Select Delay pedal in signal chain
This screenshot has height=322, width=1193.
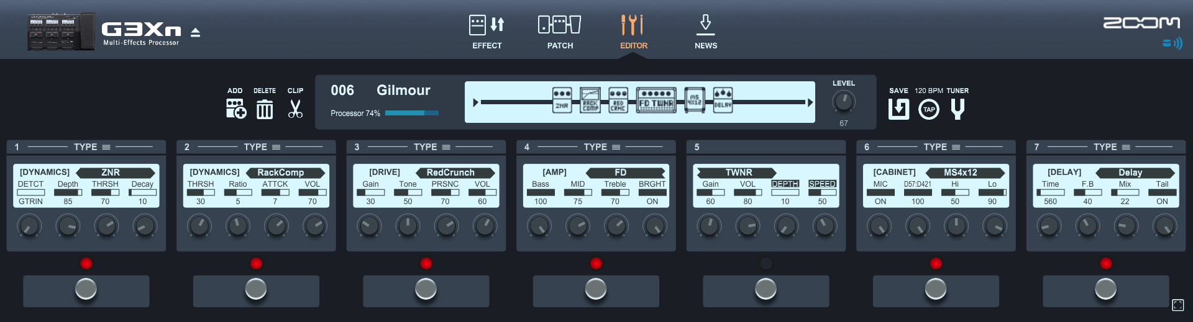[x=723, y=100]
